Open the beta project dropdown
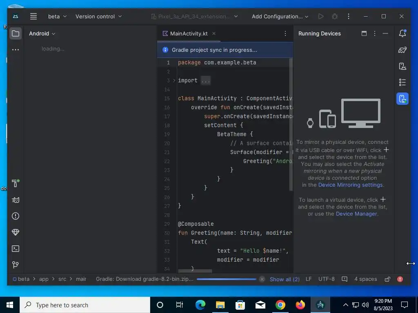Image resolution: width=418 pixels, height=313 pixels. (57, 16)
